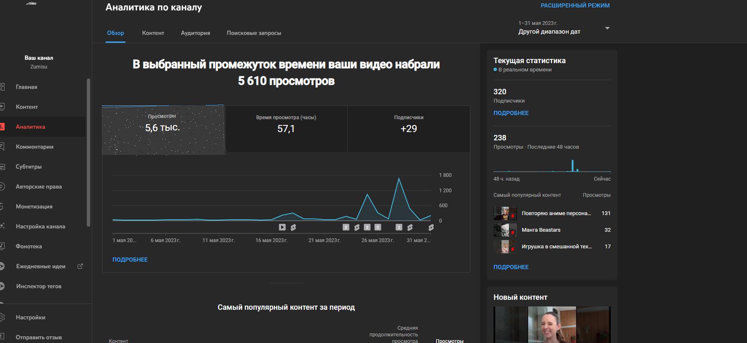Click the Просмотры column header in bottom table
This screenshot has width=747, height=343.
(450, 341)
